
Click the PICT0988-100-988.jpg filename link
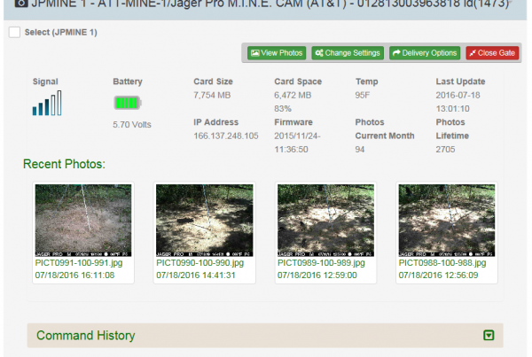tap(442, 263)
